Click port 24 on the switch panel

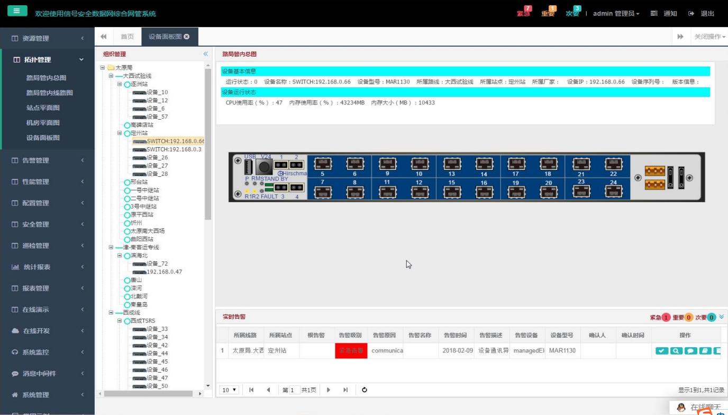click(x=613, y=192)
